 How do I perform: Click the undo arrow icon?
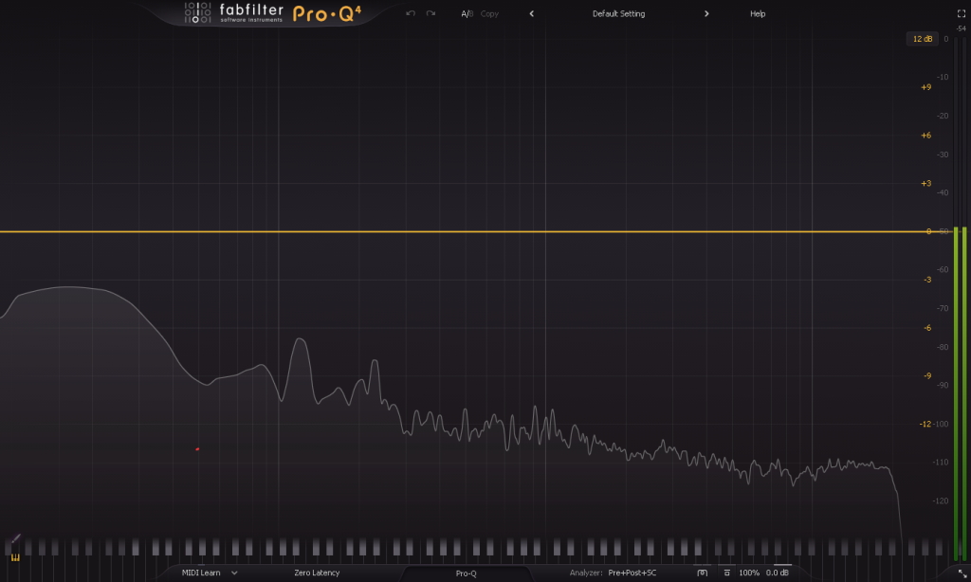(411, 13)
